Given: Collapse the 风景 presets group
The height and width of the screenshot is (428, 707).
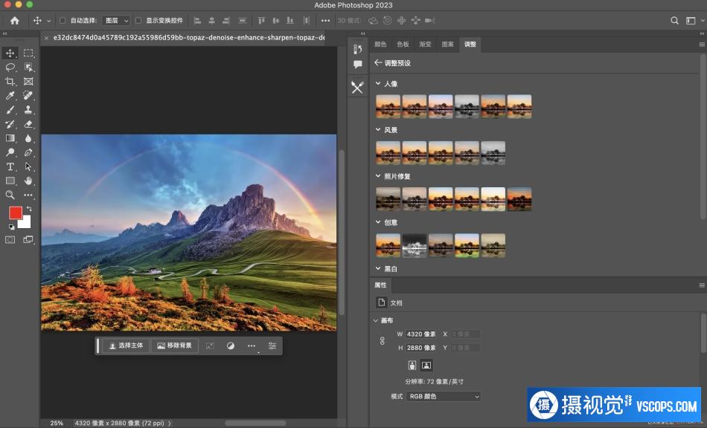Looking at the screenshot, I should point(378,129).
